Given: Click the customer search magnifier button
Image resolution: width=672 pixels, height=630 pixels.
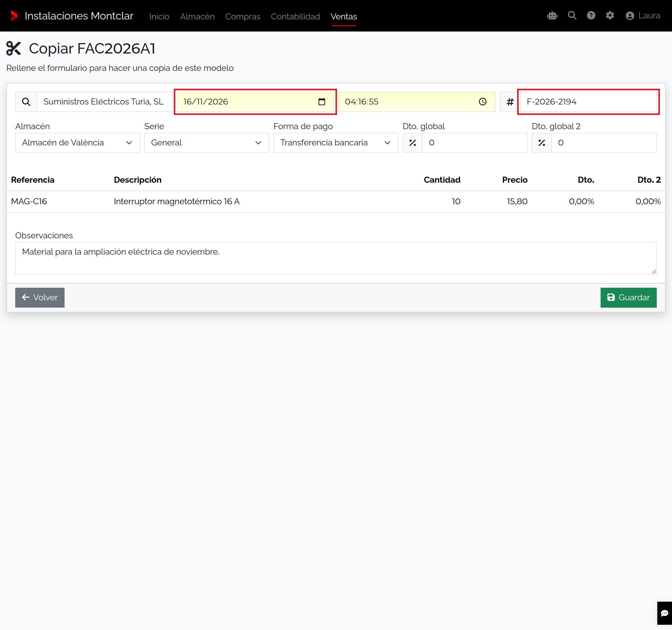Looking at the screenshot, I should coord(26,102).
